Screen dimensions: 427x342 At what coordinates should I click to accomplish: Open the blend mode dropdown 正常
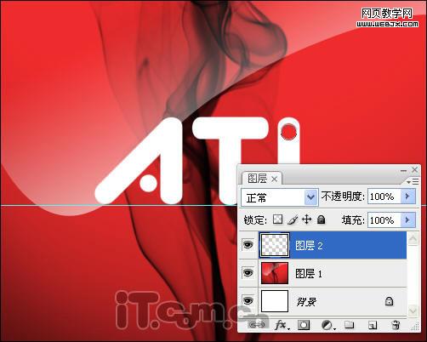tap(279, 197)
